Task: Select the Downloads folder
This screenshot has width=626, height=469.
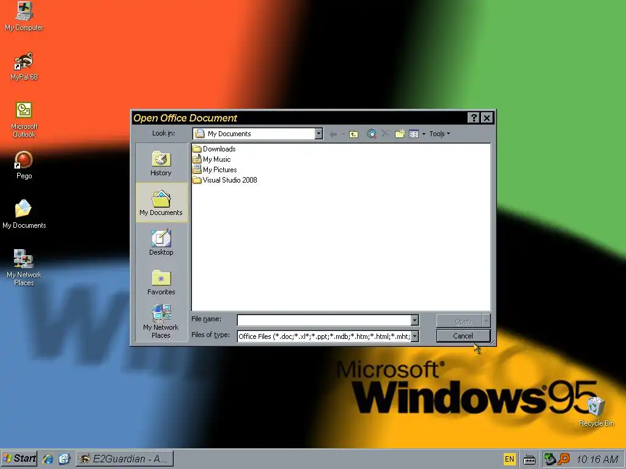Action: 214,149
